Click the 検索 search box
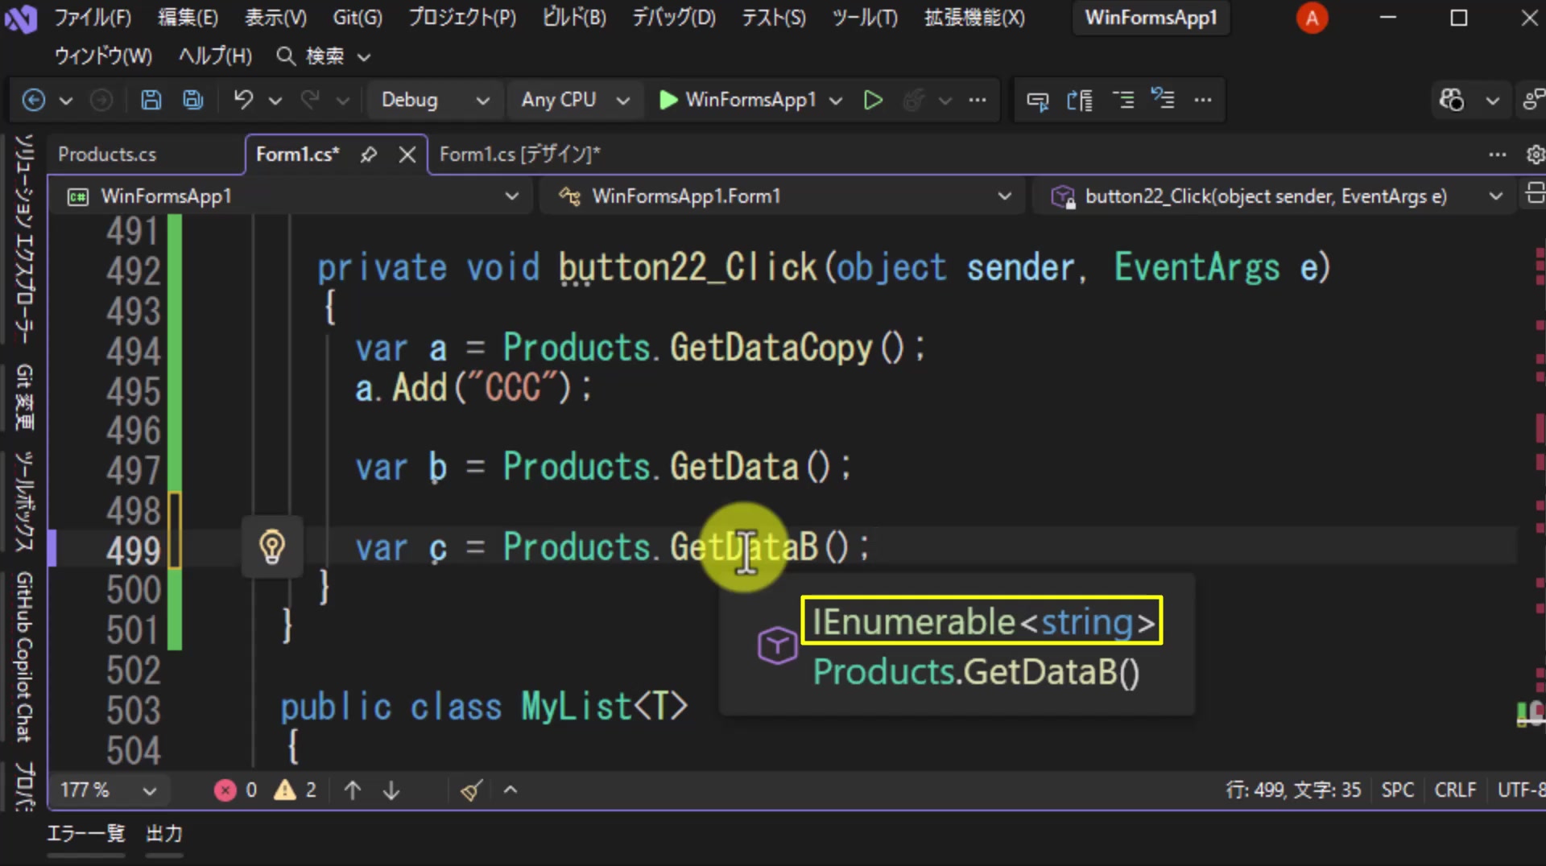This screenshot has height=866, width=1546. click(324, 56)
